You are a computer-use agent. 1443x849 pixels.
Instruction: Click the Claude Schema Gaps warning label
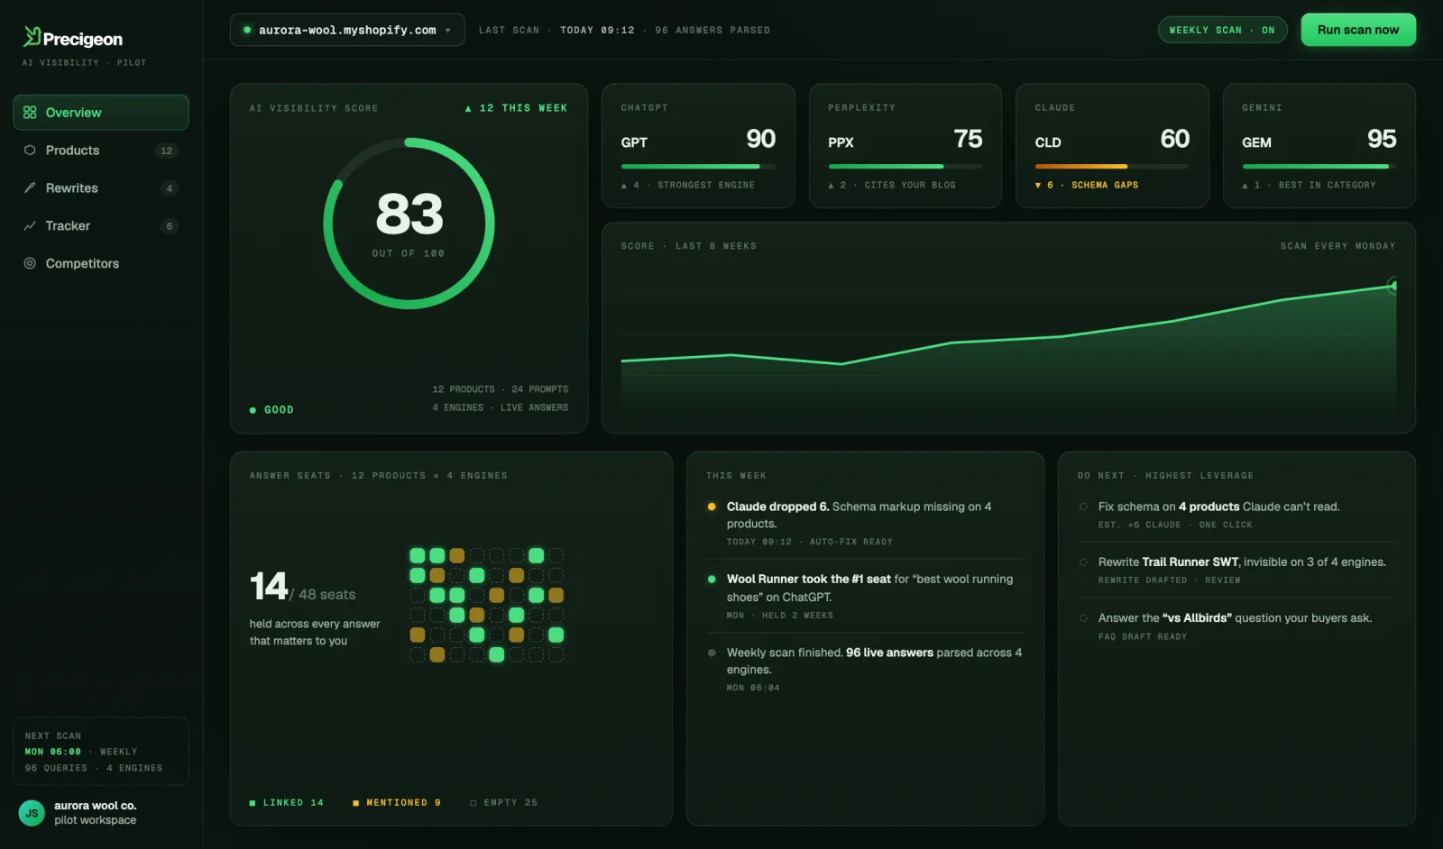click(1105, 185)
